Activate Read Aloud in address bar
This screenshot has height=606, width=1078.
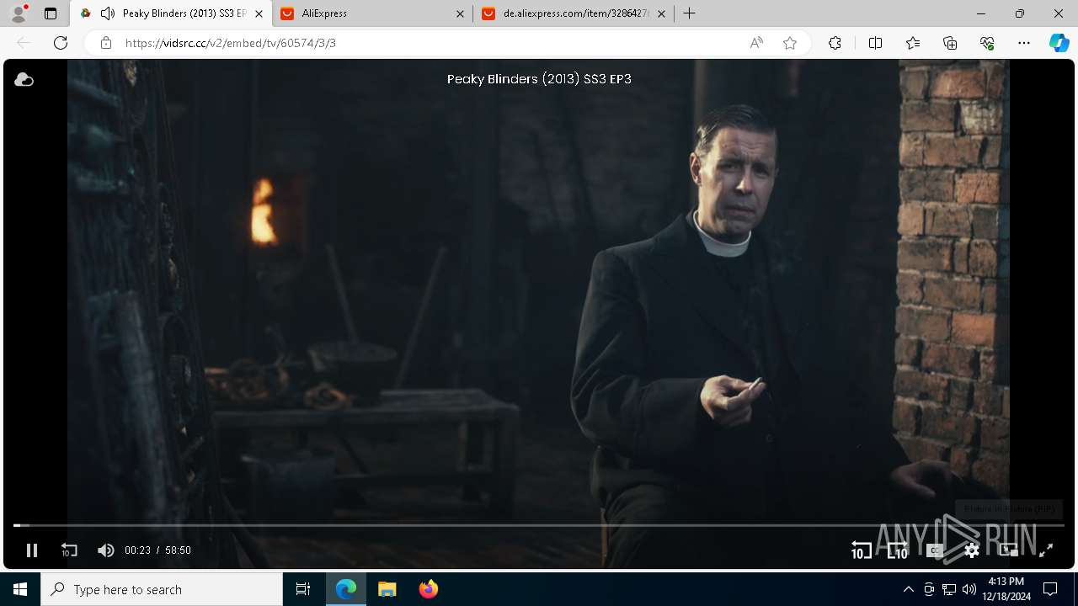756,43
